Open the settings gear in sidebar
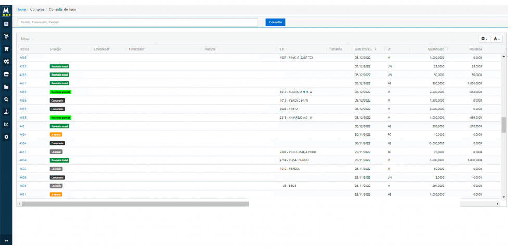 6,136
